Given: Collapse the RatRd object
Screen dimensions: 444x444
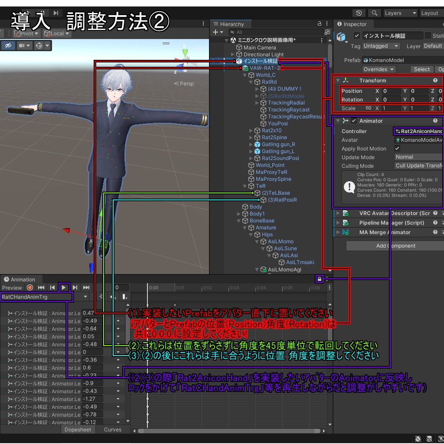Looking at the screenshot, I should pyautogui.click(x=251, y=82).
